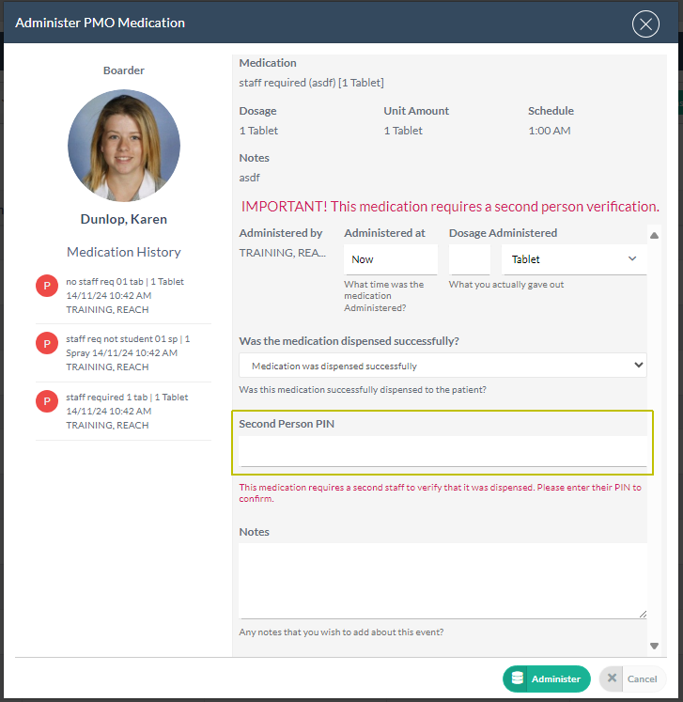
Task: Select the name 'Dunlop, Karen'
Action: pos(124,219)
